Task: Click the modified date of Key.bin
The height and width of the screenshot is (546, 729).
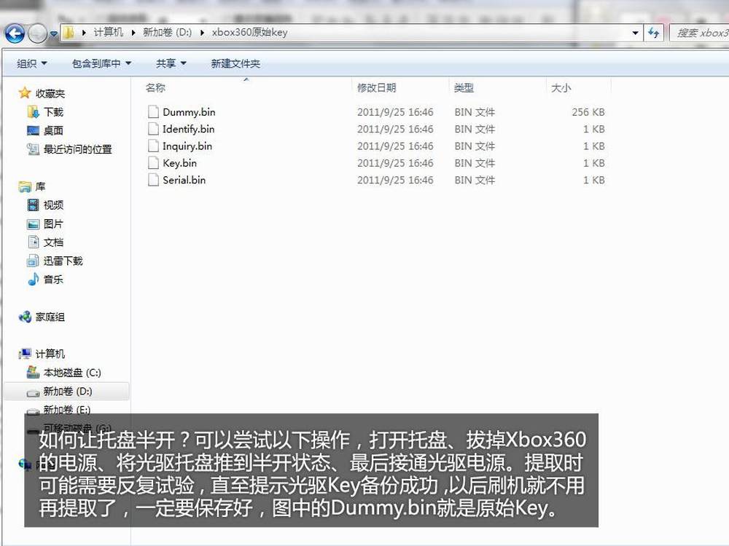Action: 395,163
